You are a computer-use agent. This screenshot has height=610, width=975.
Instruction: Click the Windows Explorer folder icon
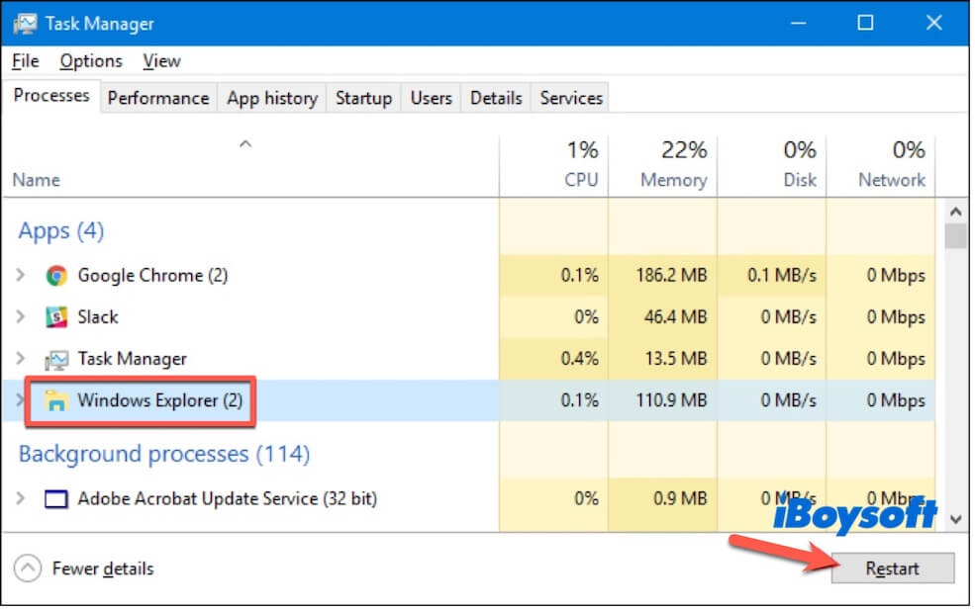[x=56, y=400]
